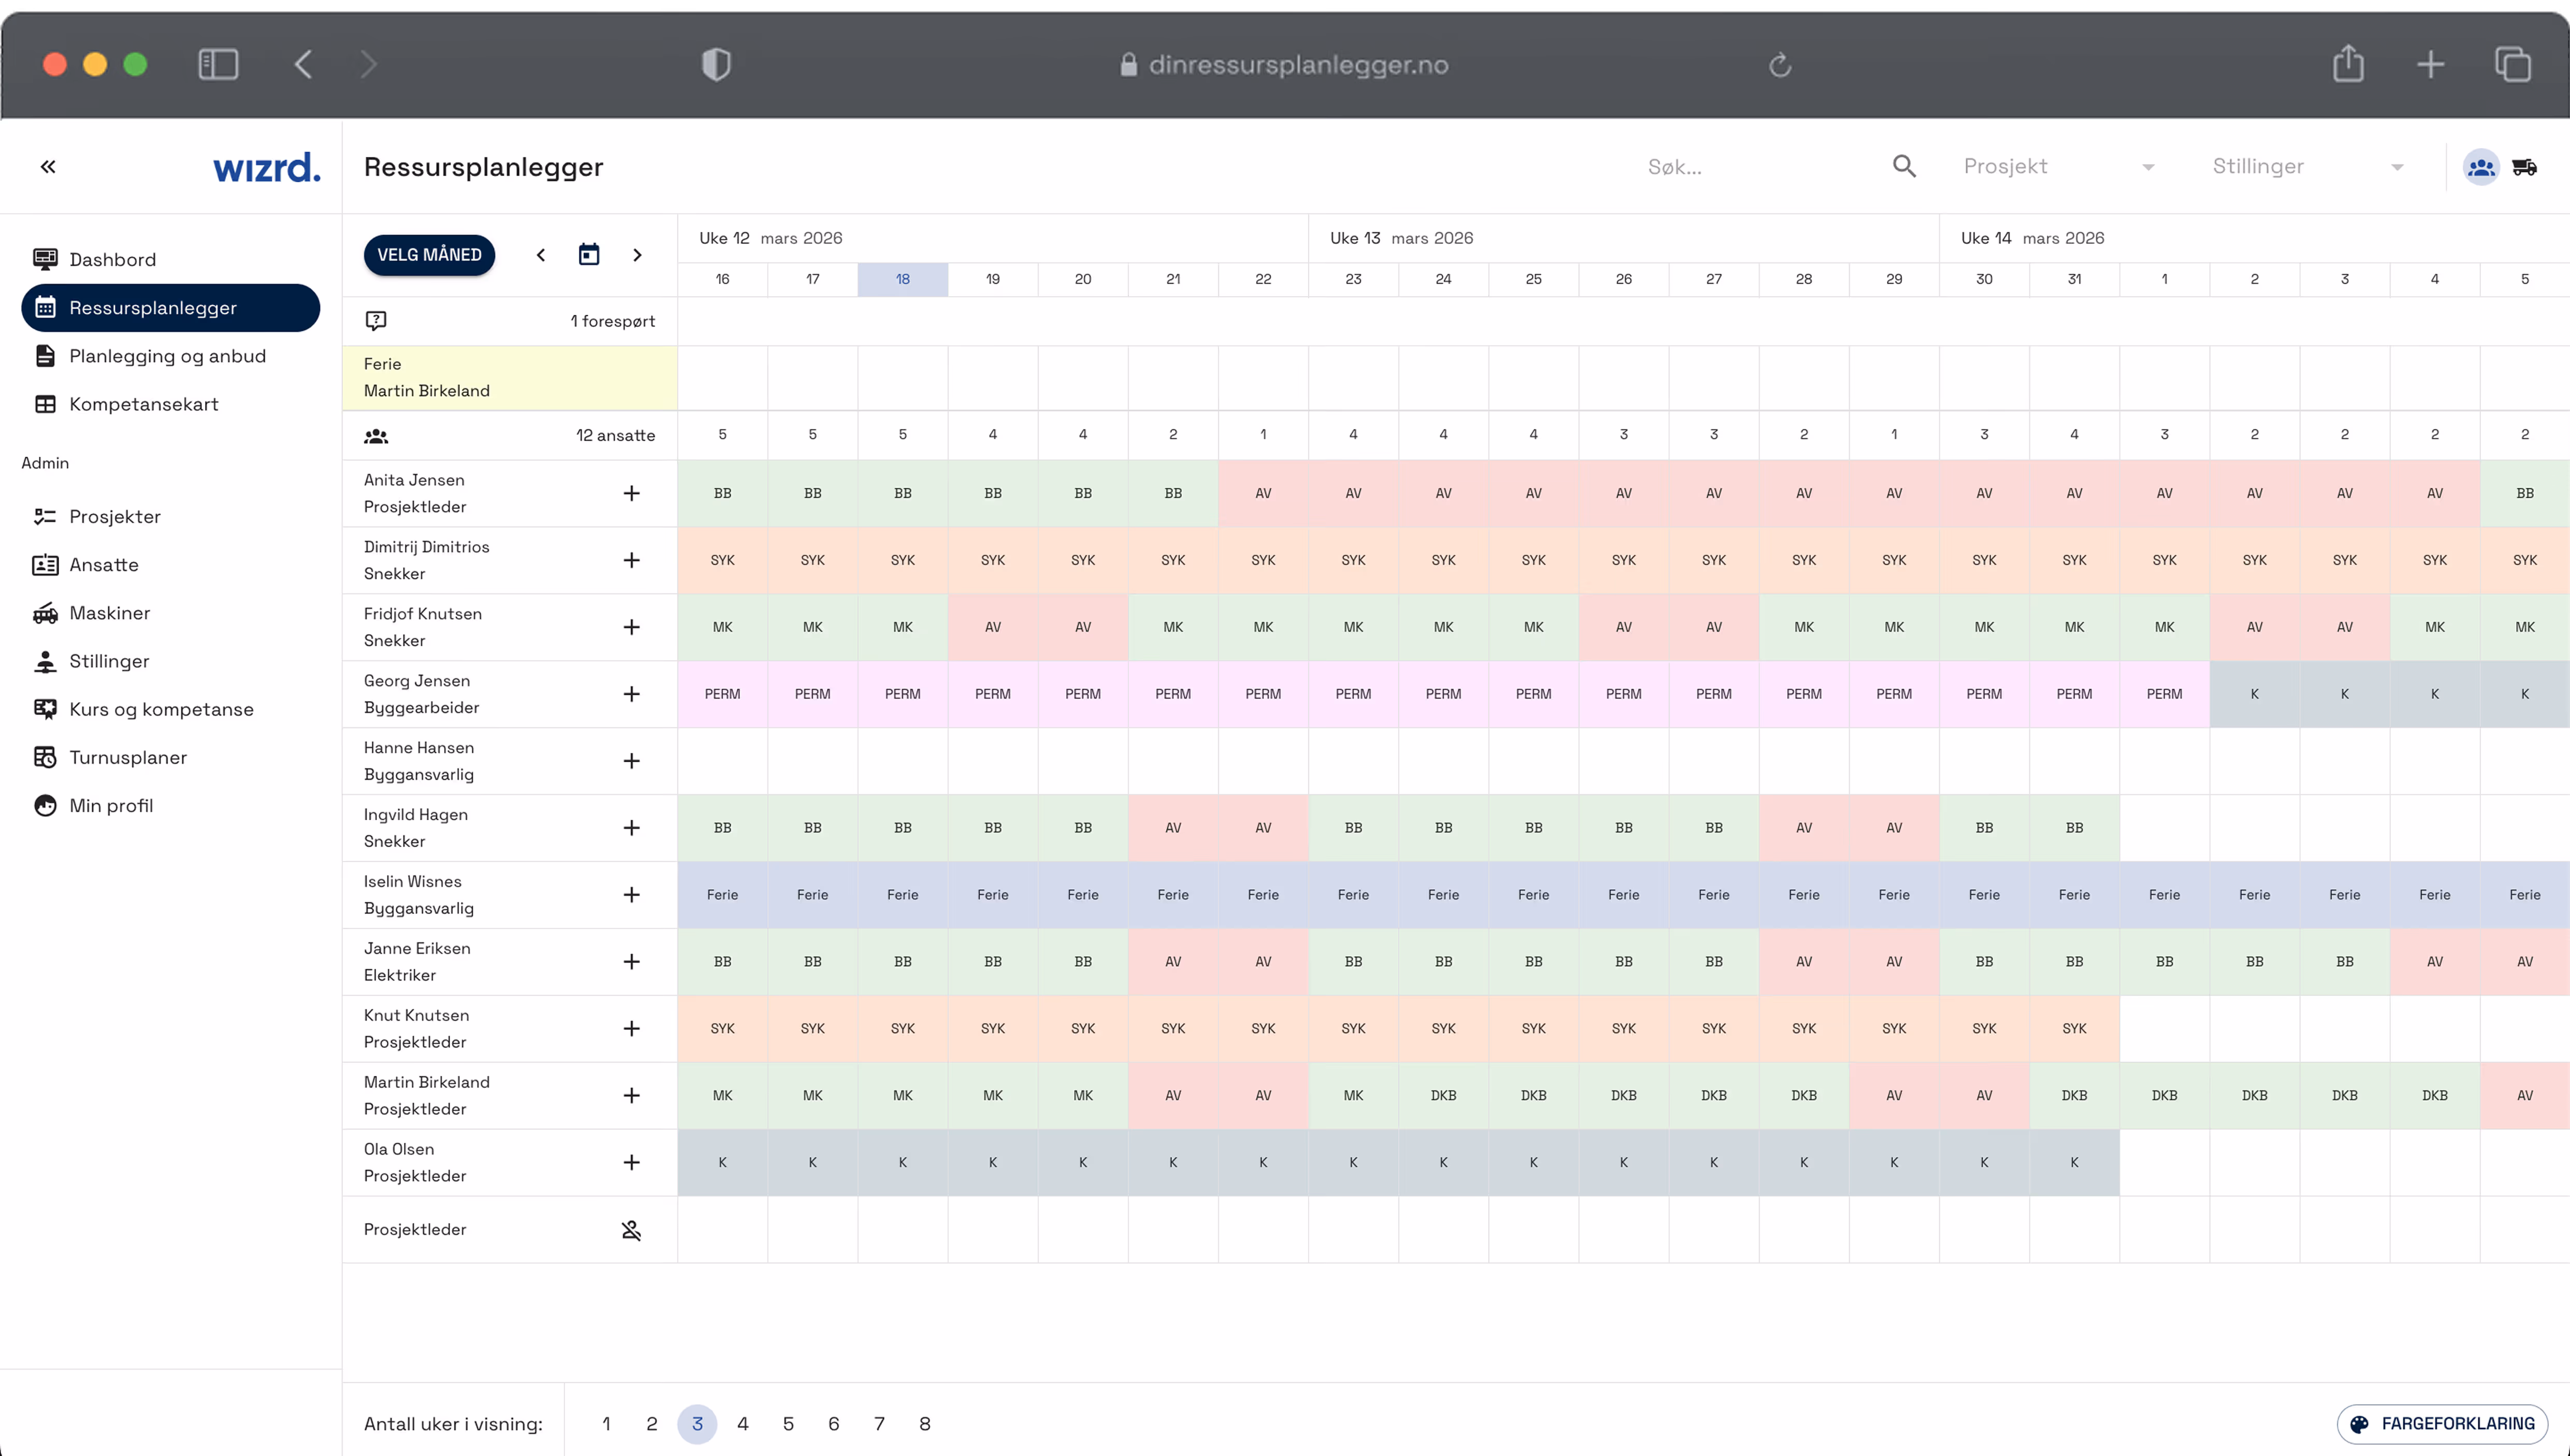Switch to machines truck view toggle
The width and height of the screenshot is (2570, 1456).
click(2524, 167)
